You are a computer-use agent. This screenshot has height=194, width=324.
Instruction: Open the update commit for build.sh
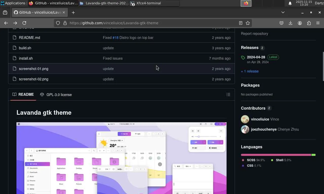point(108,48)
